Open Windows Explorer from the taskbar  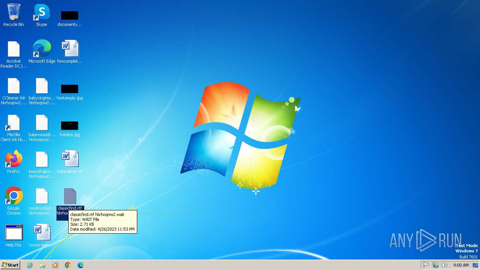click(x=42, y=265)
